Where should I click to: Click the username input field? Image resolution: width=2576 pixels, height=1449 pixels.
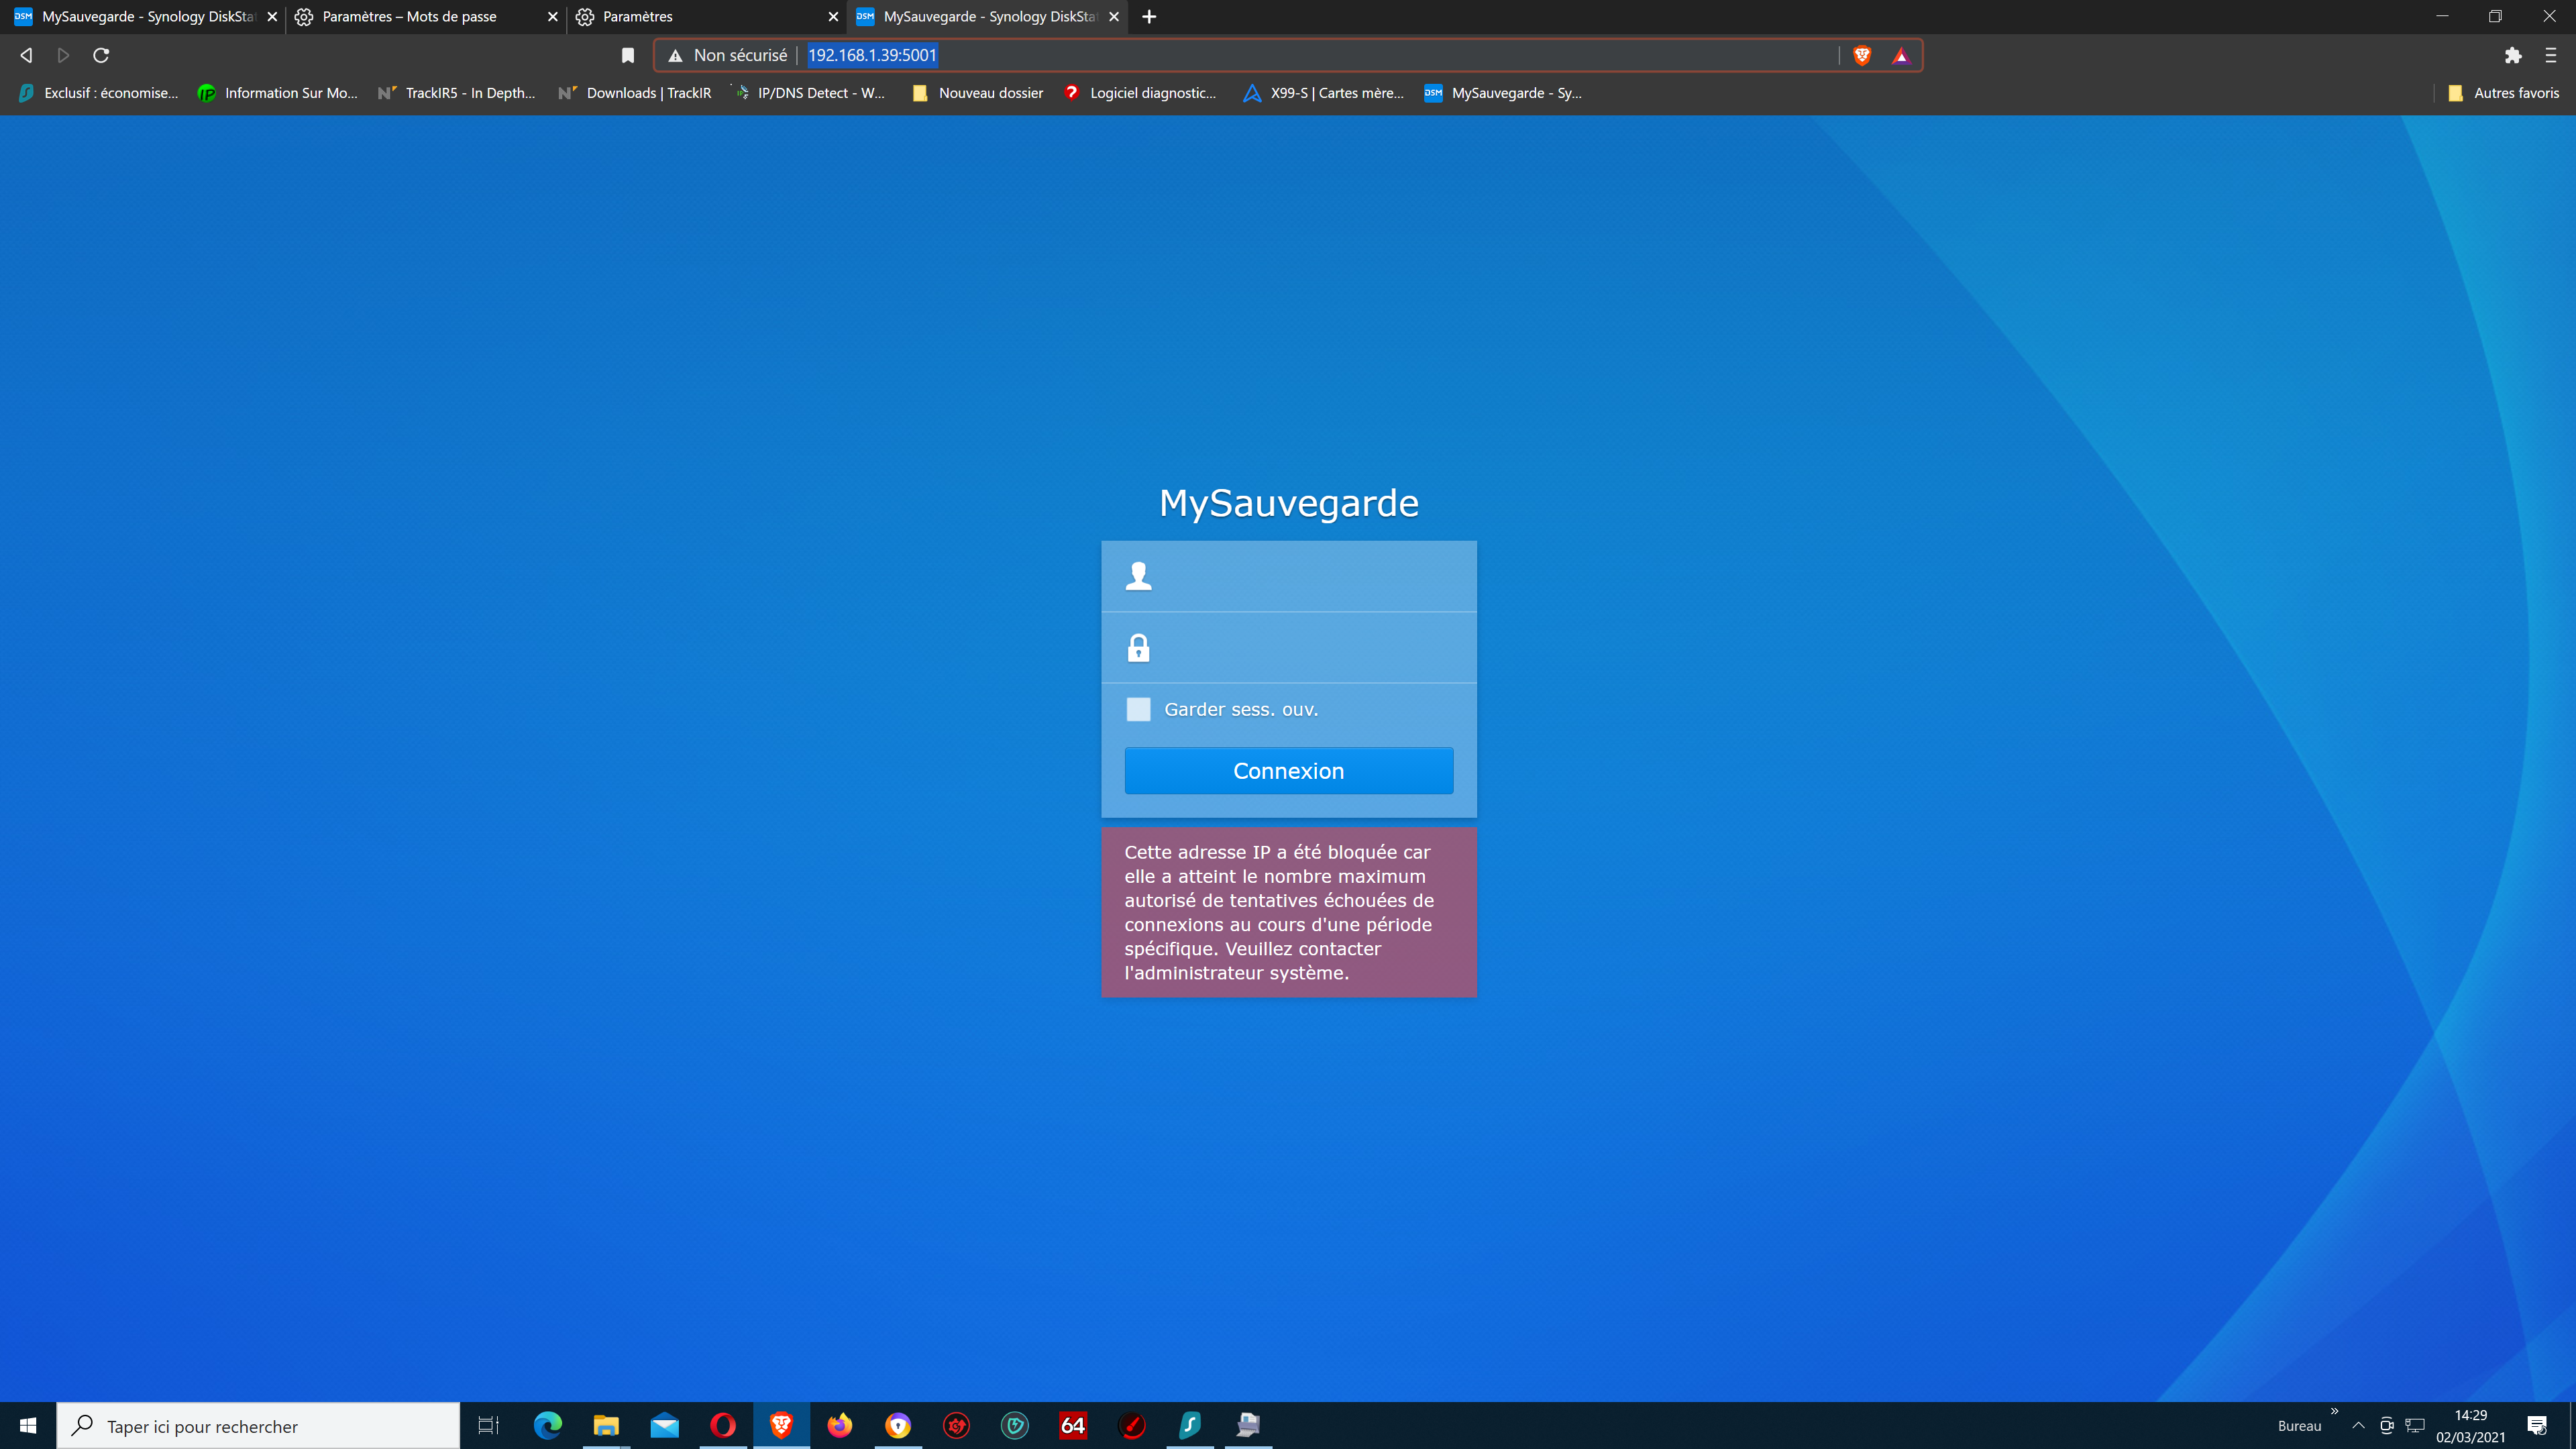pyautogui.click(x=1310, y=576)
